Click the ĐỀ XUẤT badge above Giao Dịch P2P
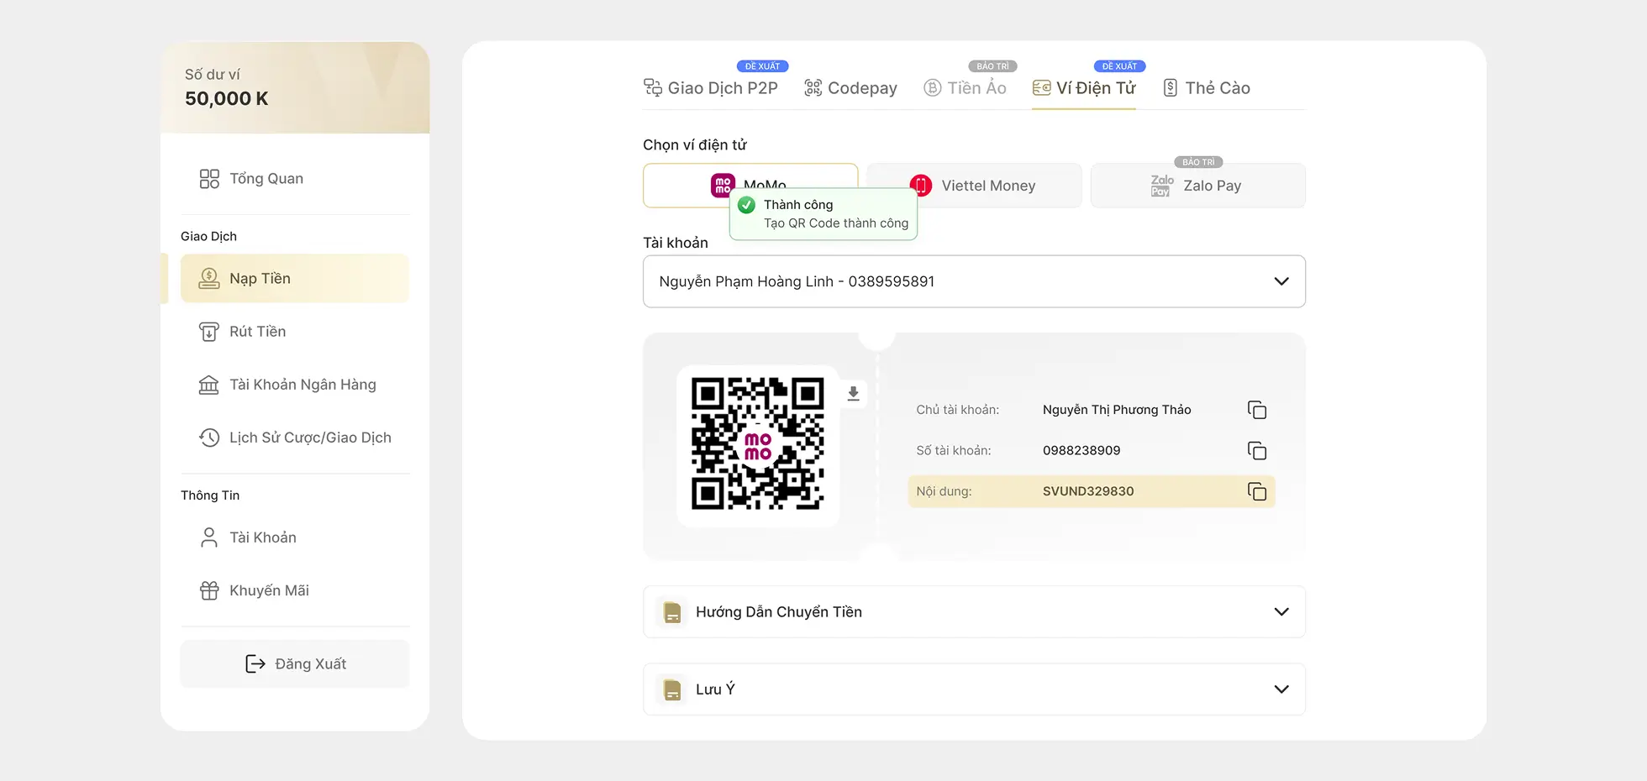This screenshot has height=781, width=1647. (762, 66)
